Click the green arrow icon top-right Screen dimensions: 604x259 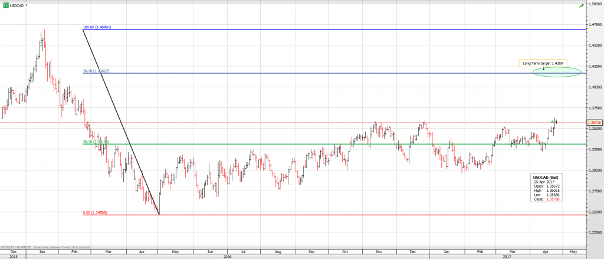tap(581, 5)
